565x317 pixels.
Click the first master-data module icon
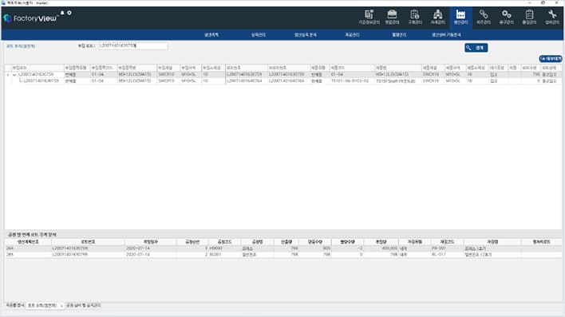(369, 18)
